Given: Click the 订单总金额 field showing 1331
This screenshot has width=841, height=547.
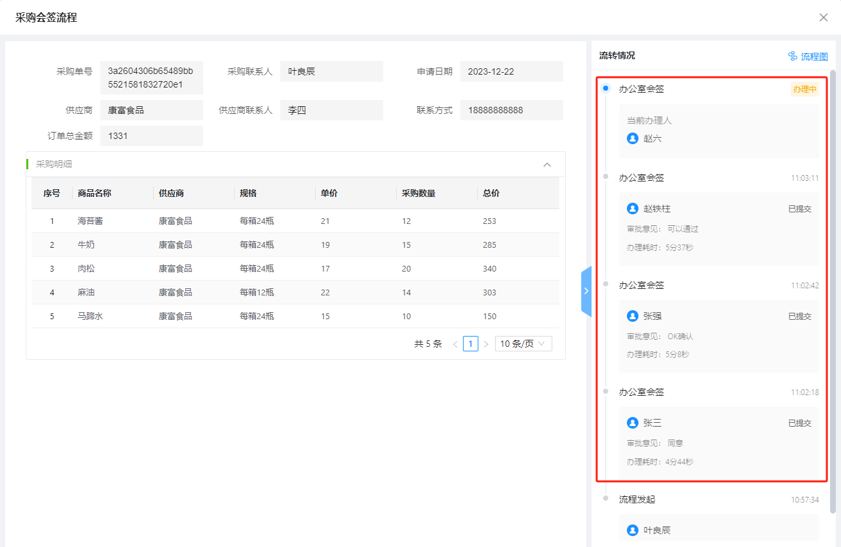Looking at the screenshot, I should coord(151,136).
